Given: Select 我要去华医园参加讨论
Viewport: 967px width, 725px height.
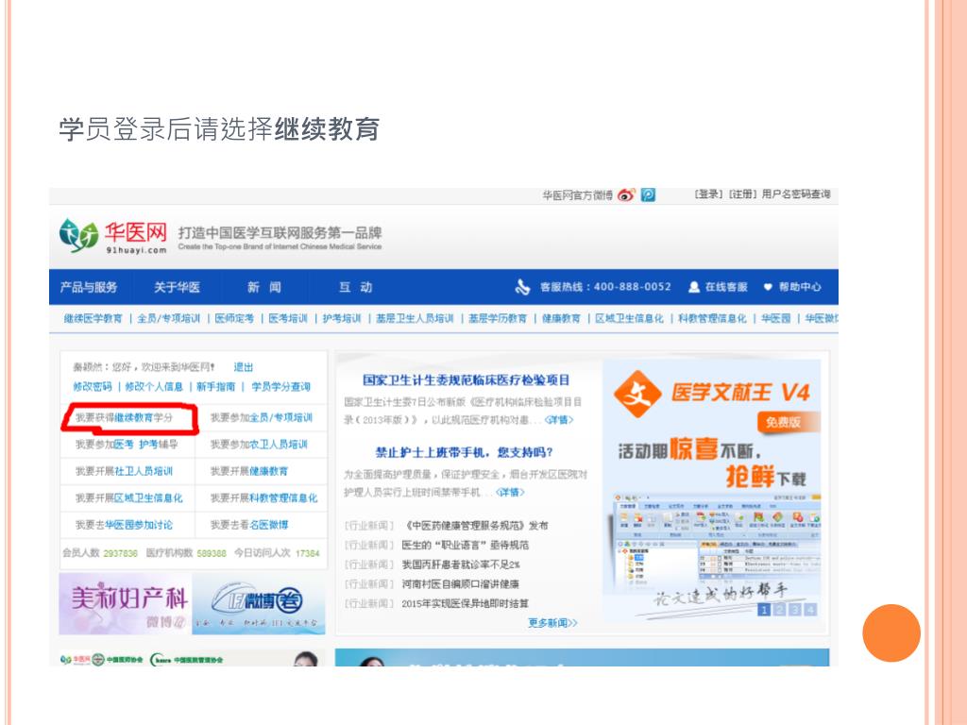Looking at the screenshot, I should pyautogui.click(x=124, y=525).
